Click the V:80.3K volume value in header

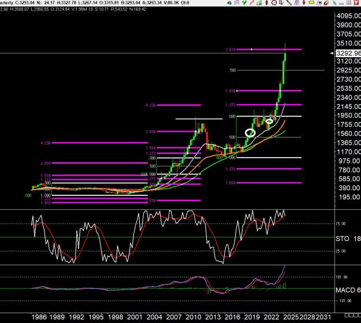tap(172, 3)
